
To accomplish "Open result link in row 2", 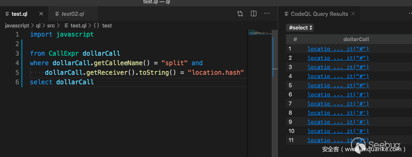I will [338, 58].
